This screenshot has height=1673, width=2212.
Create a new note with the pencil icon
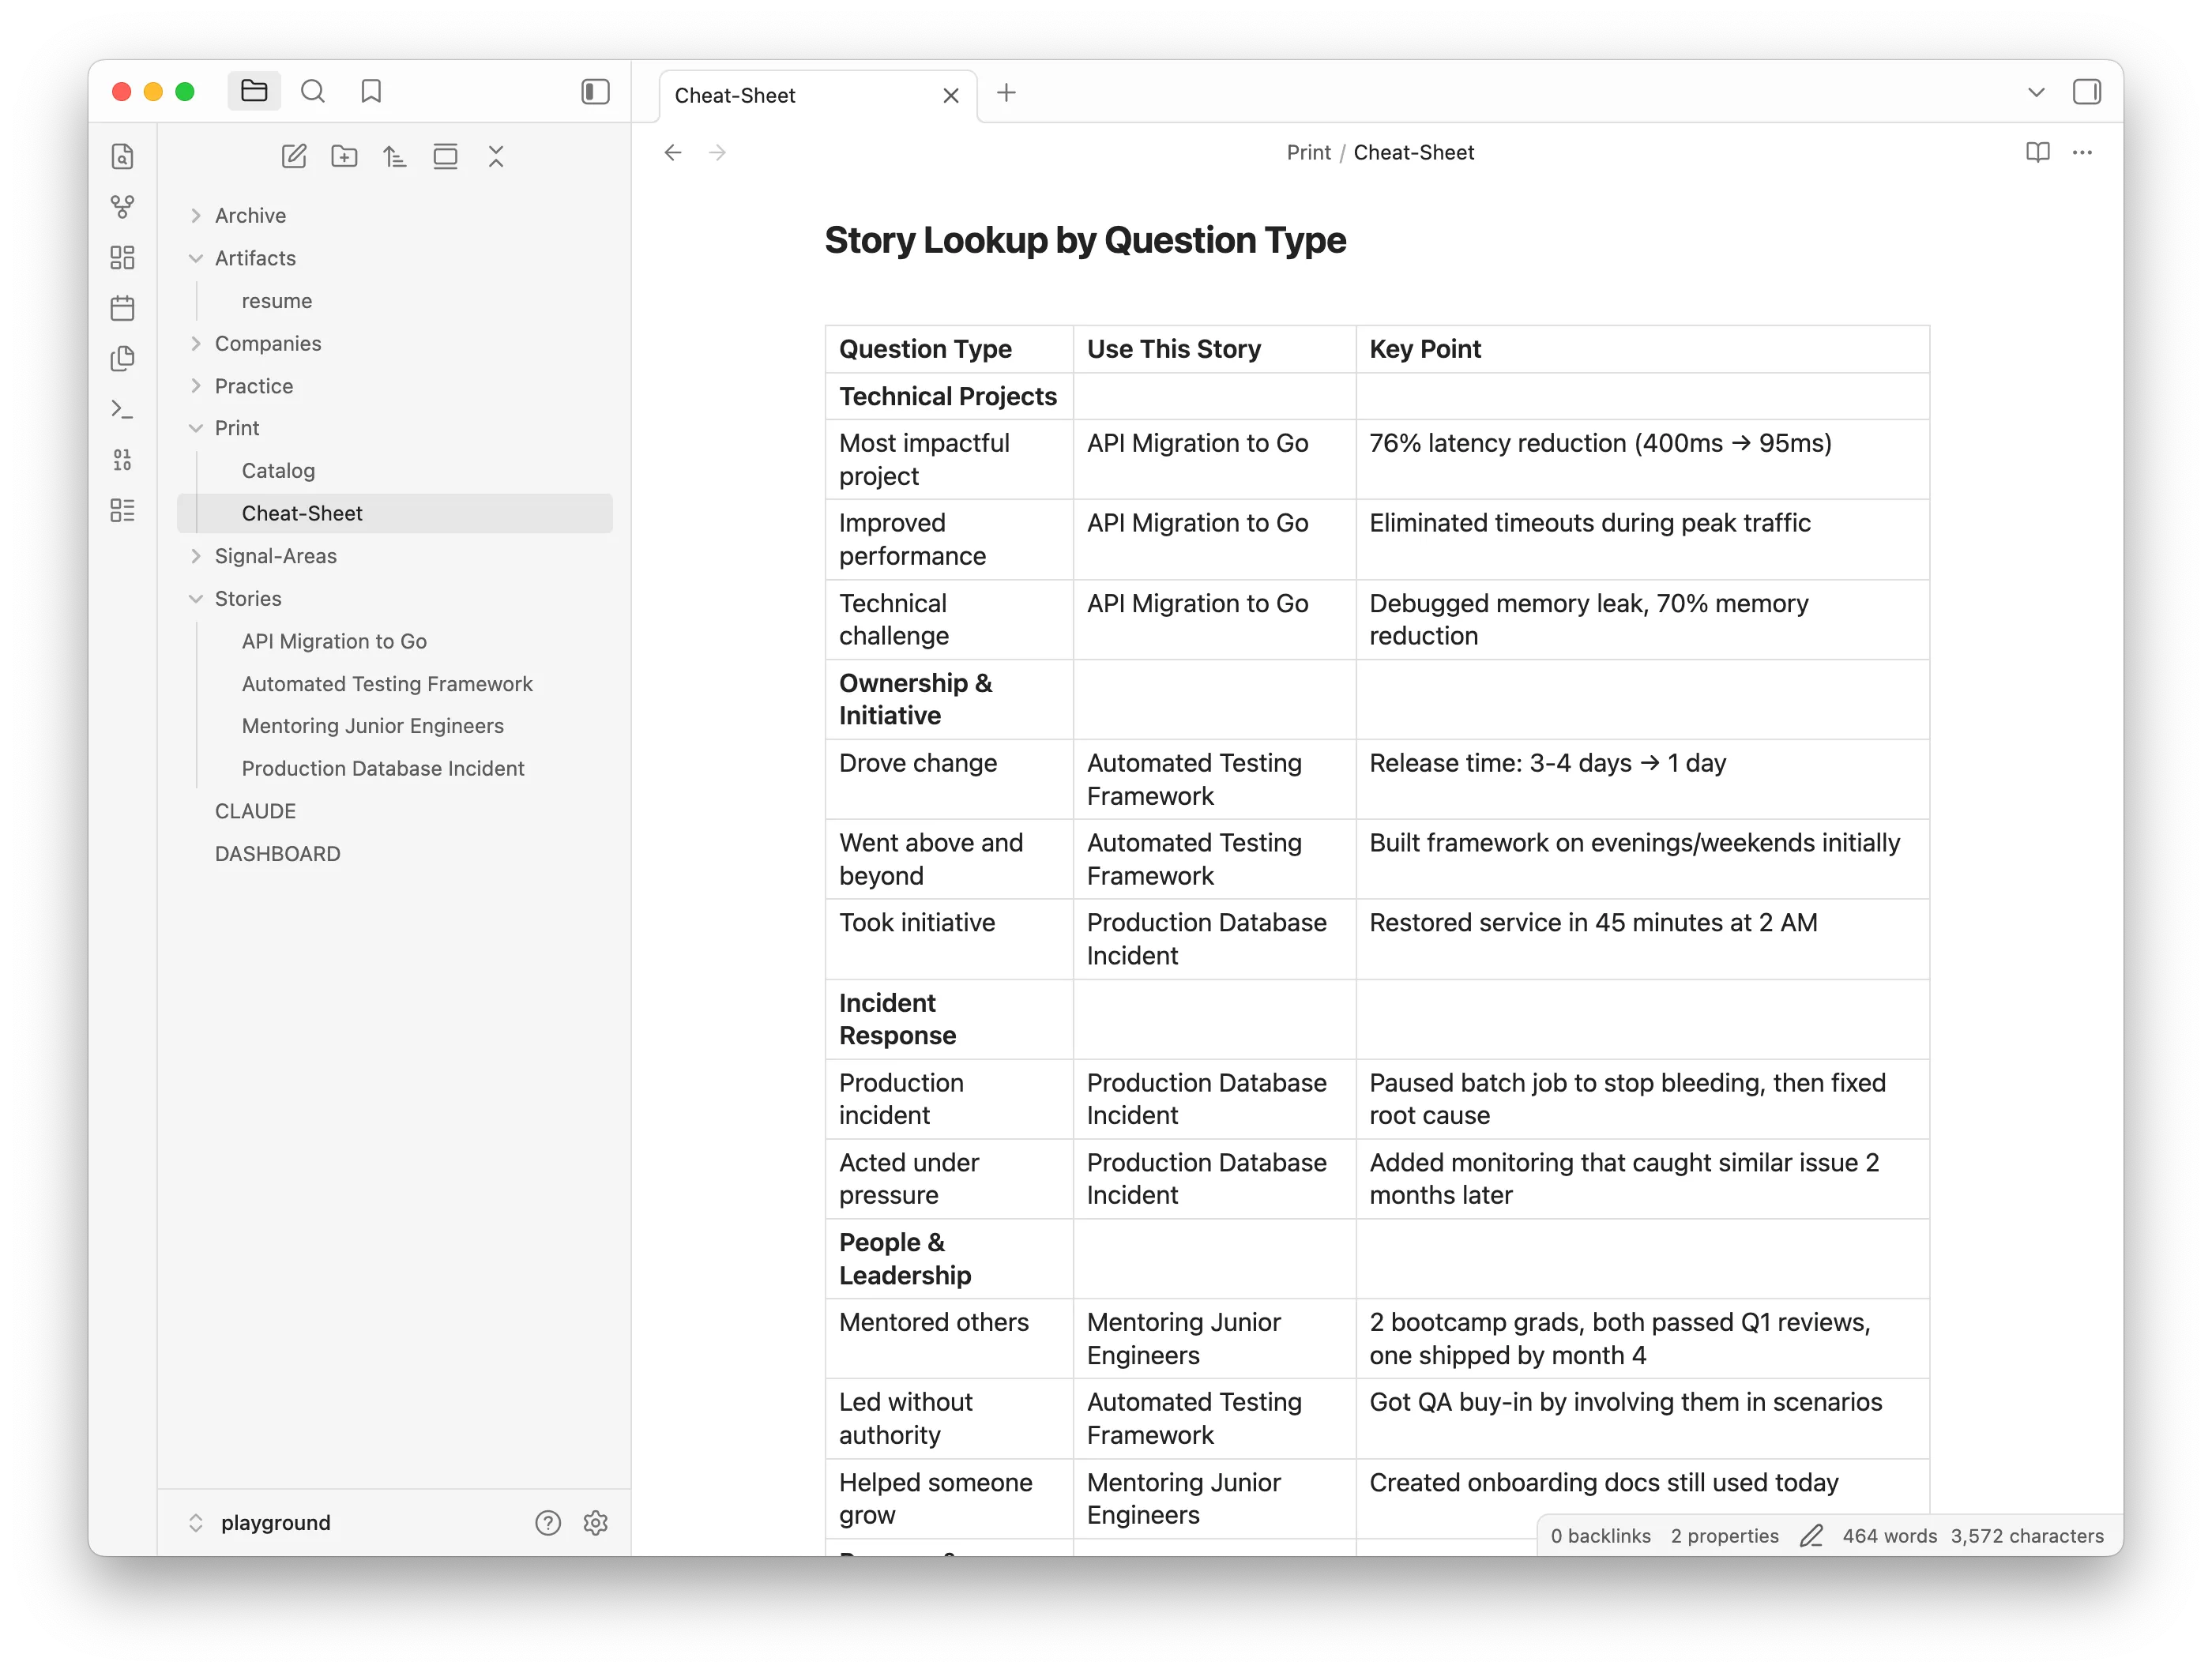coord(294,156)
